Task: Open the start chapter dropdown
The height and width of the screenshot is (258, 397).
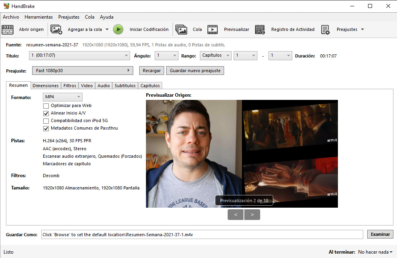Action: (245, 55)
